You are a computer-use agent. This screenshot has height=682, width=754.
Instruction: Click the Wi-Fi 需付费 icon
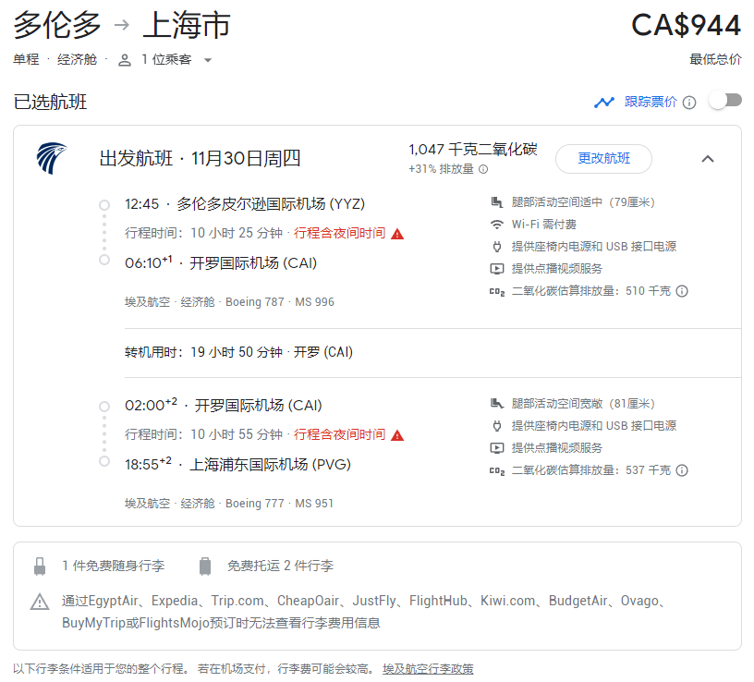(x=497, y=225)
